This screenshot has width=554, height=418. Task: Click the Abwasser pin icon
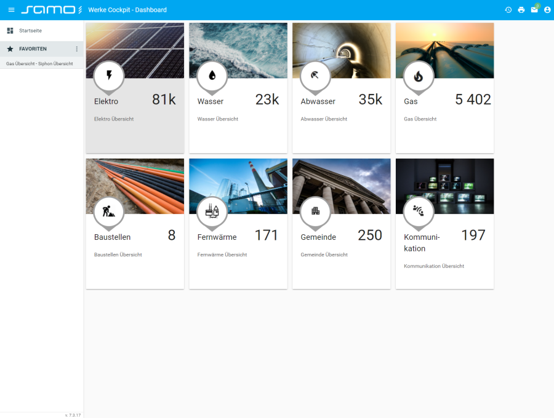click(315, 75)
